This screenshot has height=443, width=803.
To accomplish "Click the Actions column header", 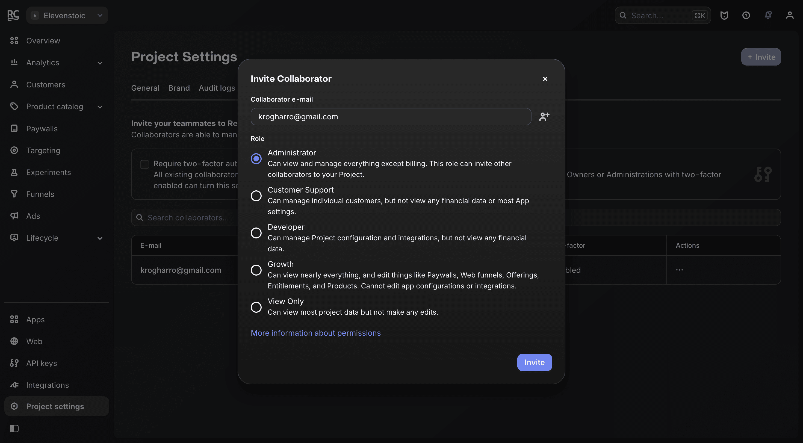I will 687,245.
